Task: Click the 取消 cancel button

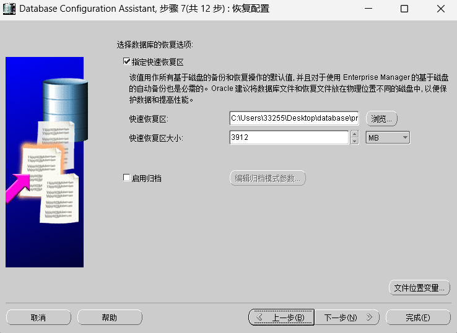Action: (x=38, y=318)
